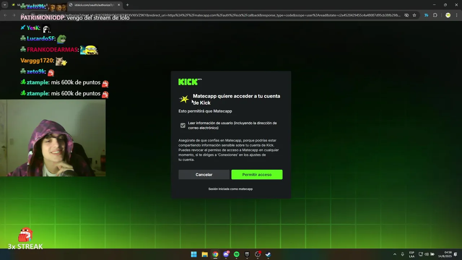Close the id.kick.com browser tab
Image resolution: width=462 pixels, height=260 pixels.
tap(119, 5)
